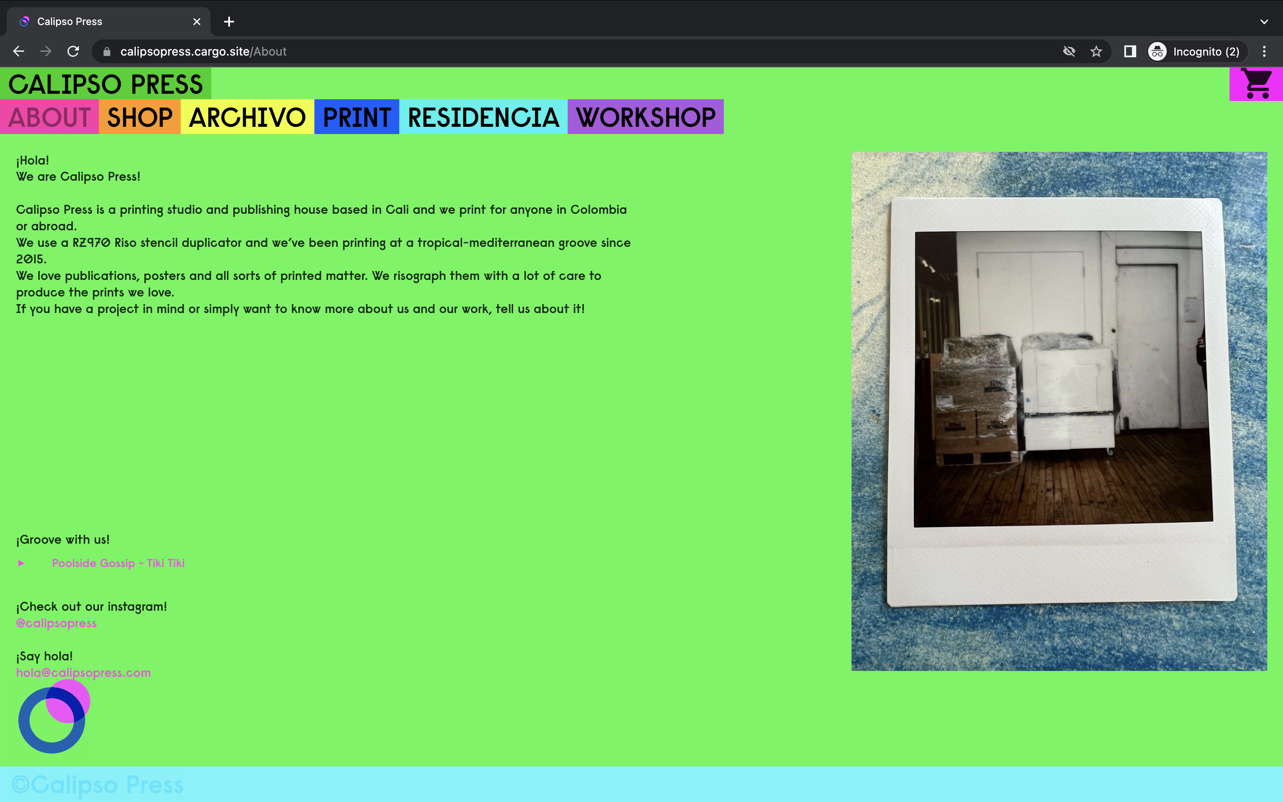This screenshot has width=1283, height=802.
Task: Click the address bar URL
Action: 203,51
